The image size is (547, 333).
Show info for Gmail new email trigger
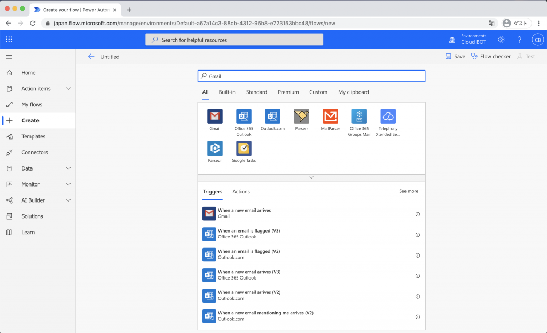418,214
